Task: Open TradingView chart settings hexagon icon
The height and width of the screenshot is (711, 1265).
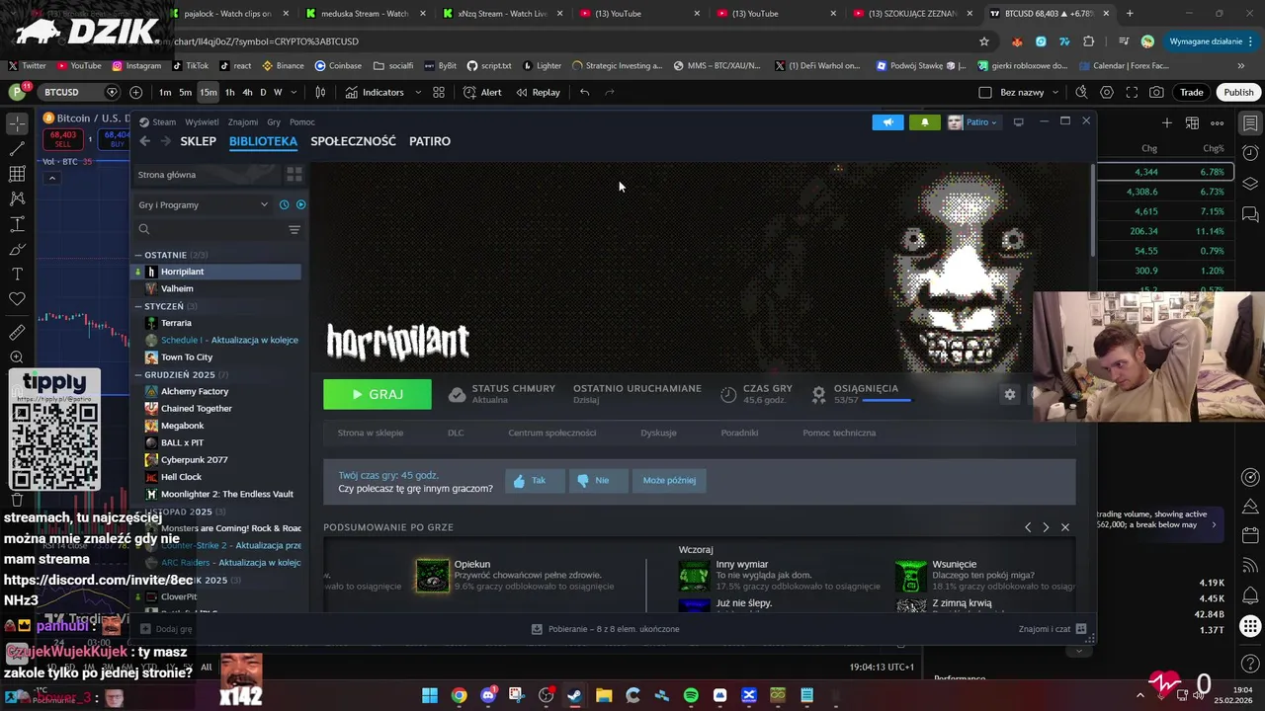Action: click(x=1106, y=92)
